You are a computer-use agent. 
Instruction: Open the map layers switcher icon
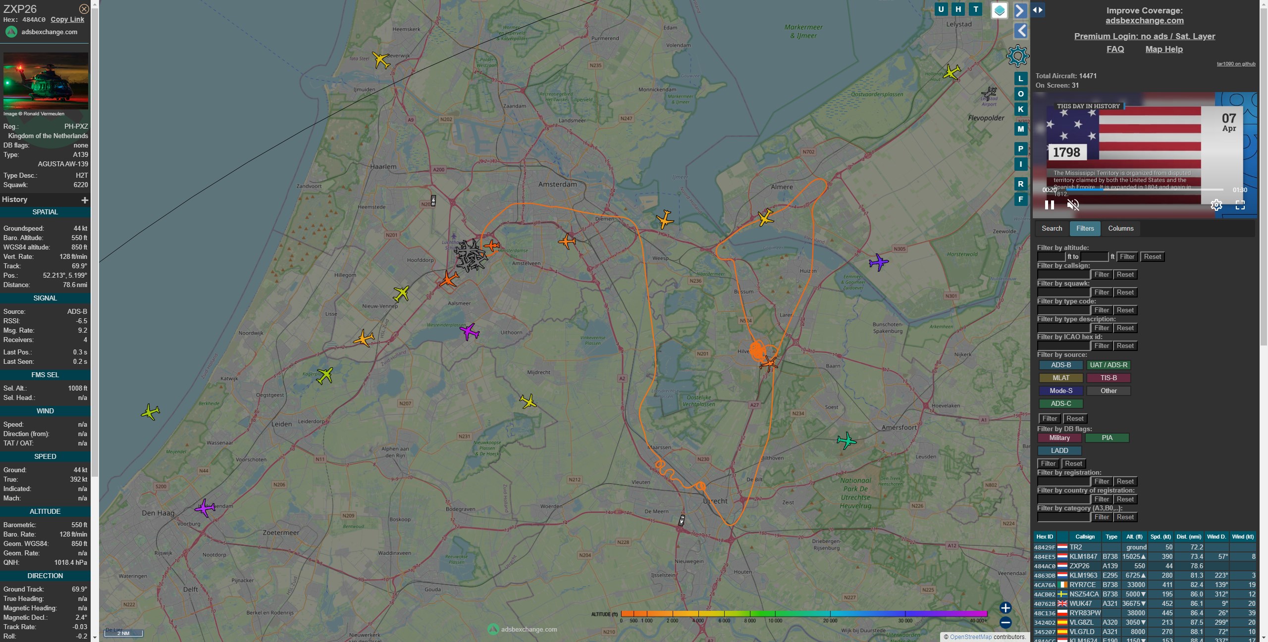coord(999,10)
